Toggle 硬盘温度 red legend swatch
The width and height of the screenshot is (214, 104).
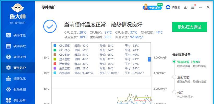pyautogui.click(x=55, y=64)
